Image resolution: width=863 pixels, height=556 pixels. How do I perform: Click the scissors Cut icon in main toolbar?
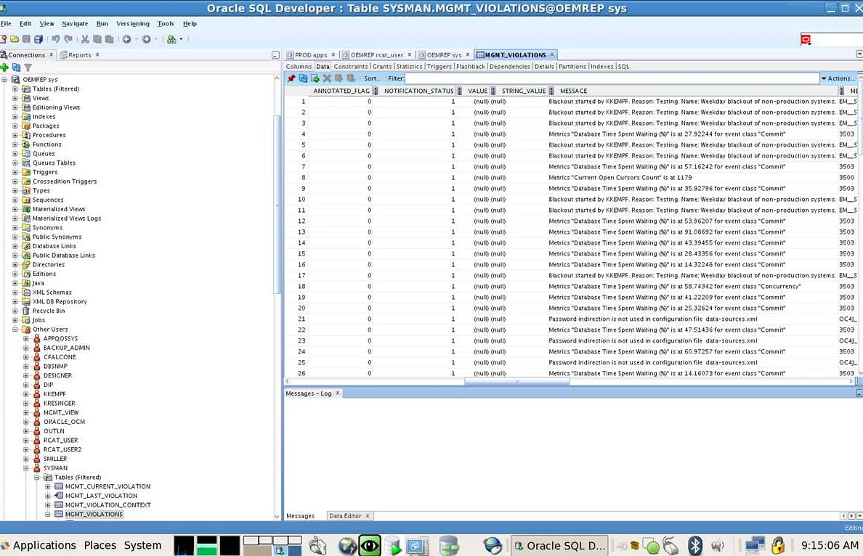click(85, 39)
